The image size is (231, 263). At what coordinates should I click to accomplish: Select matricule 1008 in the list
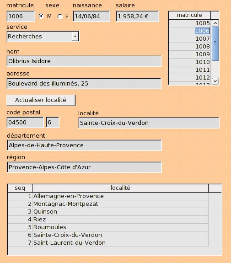coord(189,47)
